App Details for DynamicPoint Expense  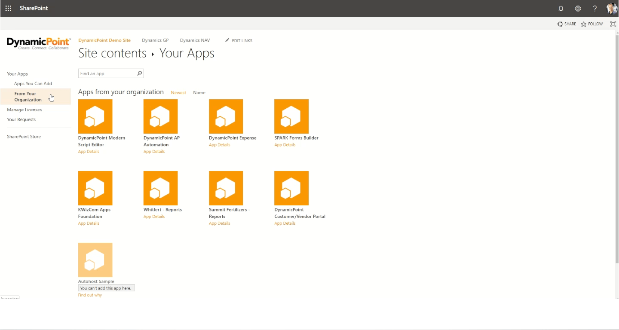click(x=219, y=145)
